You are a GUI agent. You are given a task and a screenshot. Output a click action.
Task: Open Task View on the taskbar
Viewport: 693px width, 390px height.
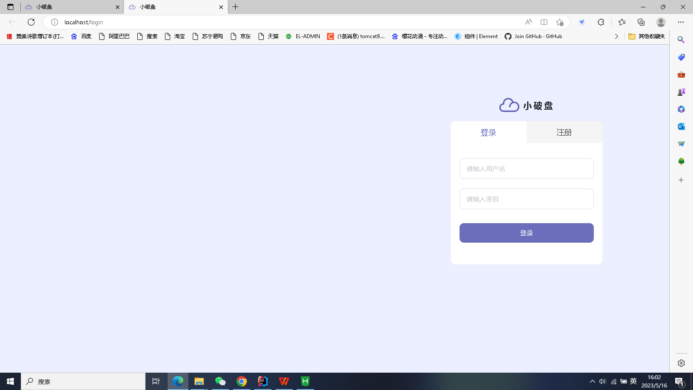(x=156, y=381)
